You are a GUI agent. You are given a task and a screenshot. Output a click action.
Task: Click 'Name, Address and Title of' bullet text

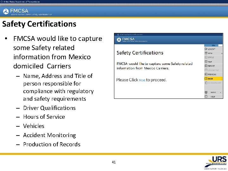click(58, 76)
